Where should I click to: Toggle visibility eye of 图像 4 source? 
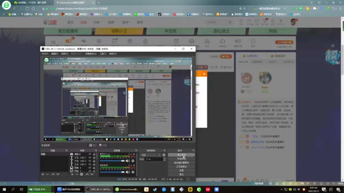pos(90,168)
